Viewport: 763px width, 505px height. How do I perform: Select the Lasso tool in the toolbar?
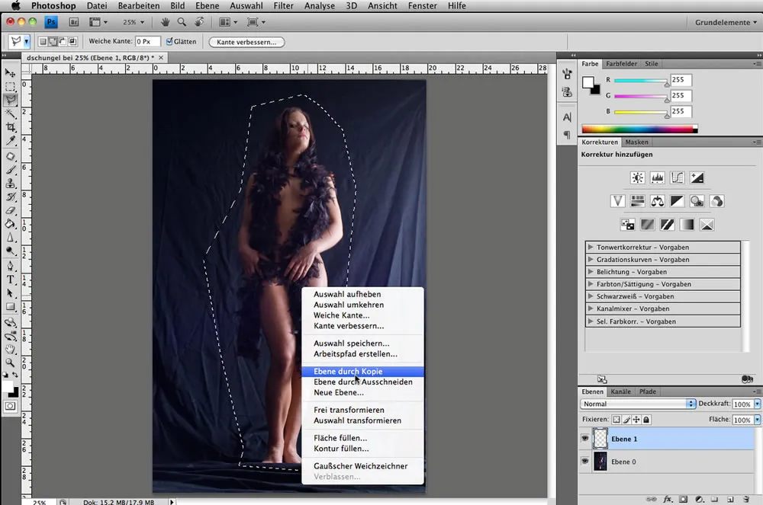coord(9,97)
